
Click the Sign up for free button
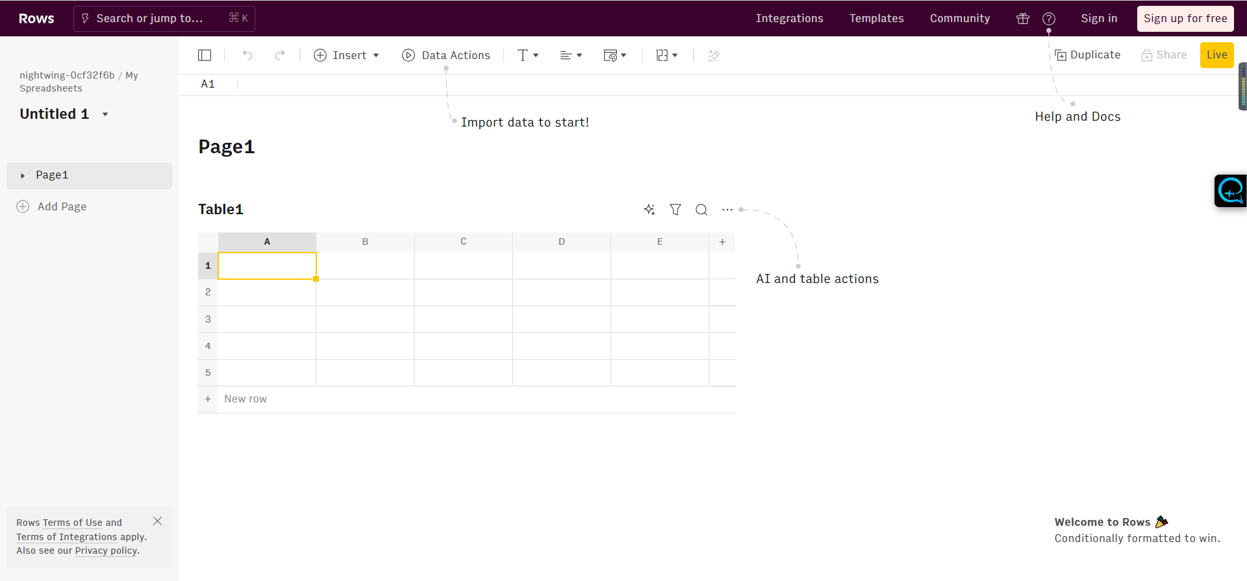tap(1185, 19)
